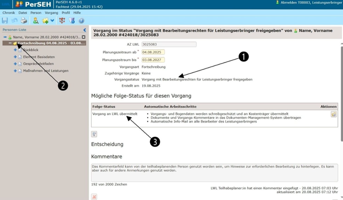Close the Name, Vorname person entry
Viewport: 343px width, 200px height.
click(x=84, y=37)
